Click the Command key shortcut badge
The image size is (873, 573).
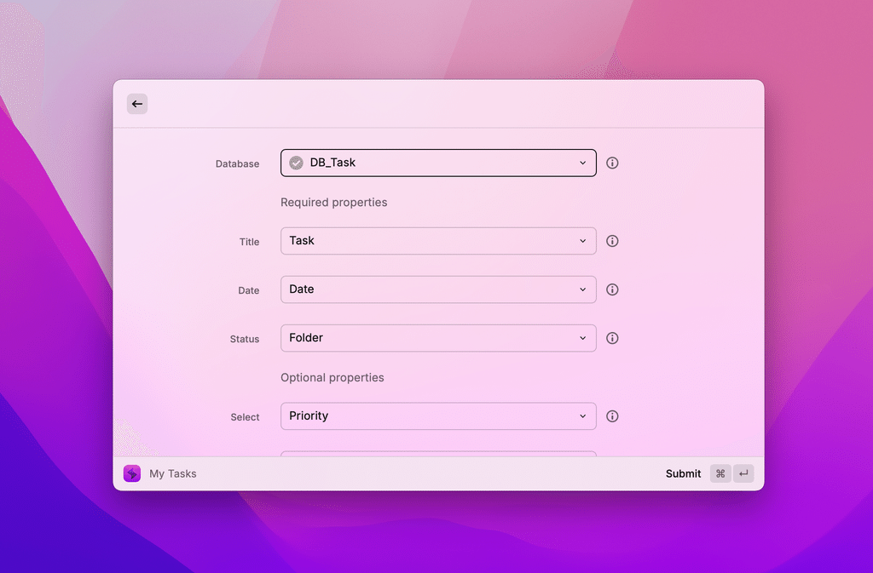click(720, 473)
